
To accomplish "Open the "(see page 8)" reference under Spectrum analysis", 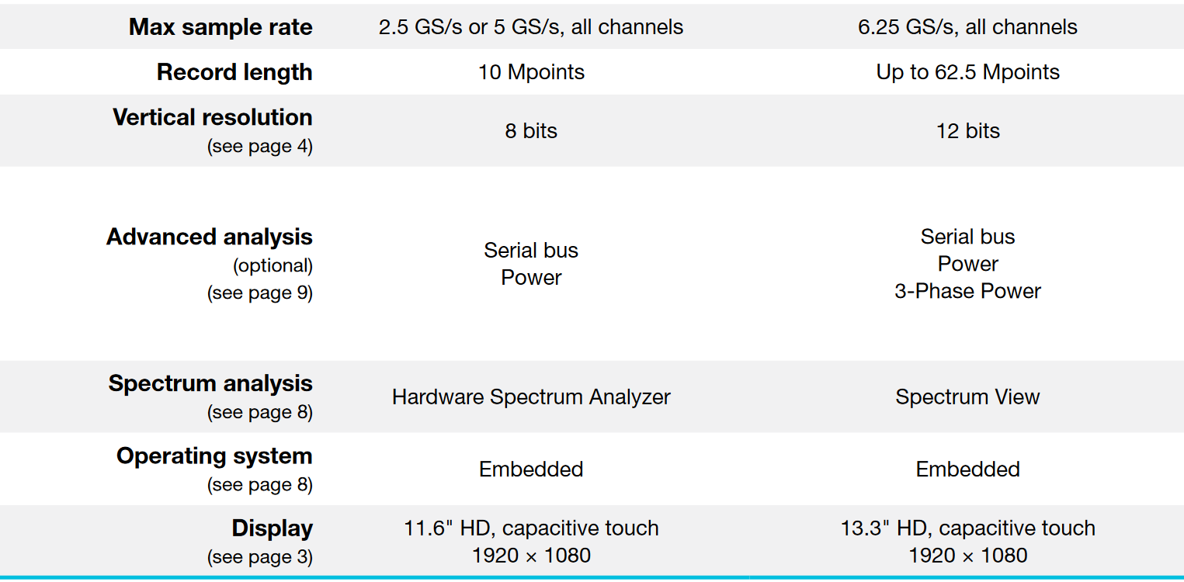I will [260, 413].
